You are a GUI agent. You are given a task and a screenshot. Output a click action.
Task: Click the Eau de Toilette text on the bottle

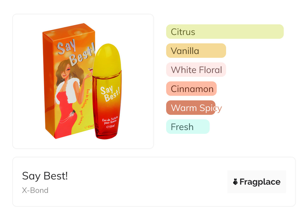coord(110,121)
